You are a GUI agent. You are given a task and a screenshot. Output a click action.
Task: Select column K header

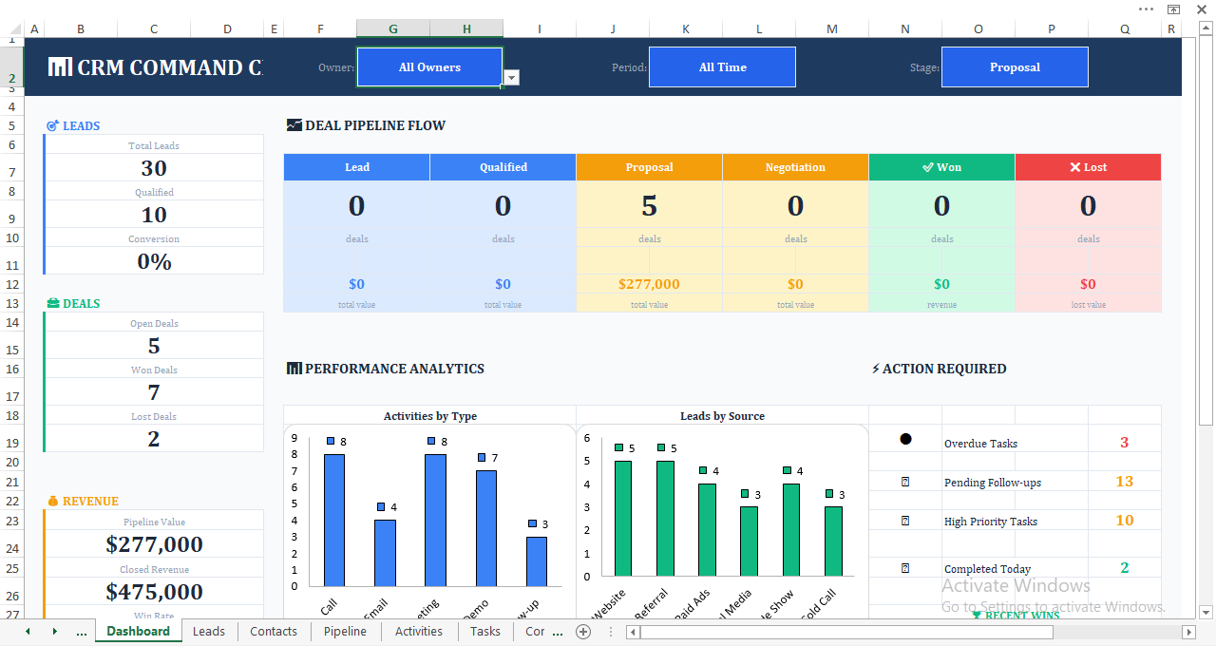click(686, 28)
